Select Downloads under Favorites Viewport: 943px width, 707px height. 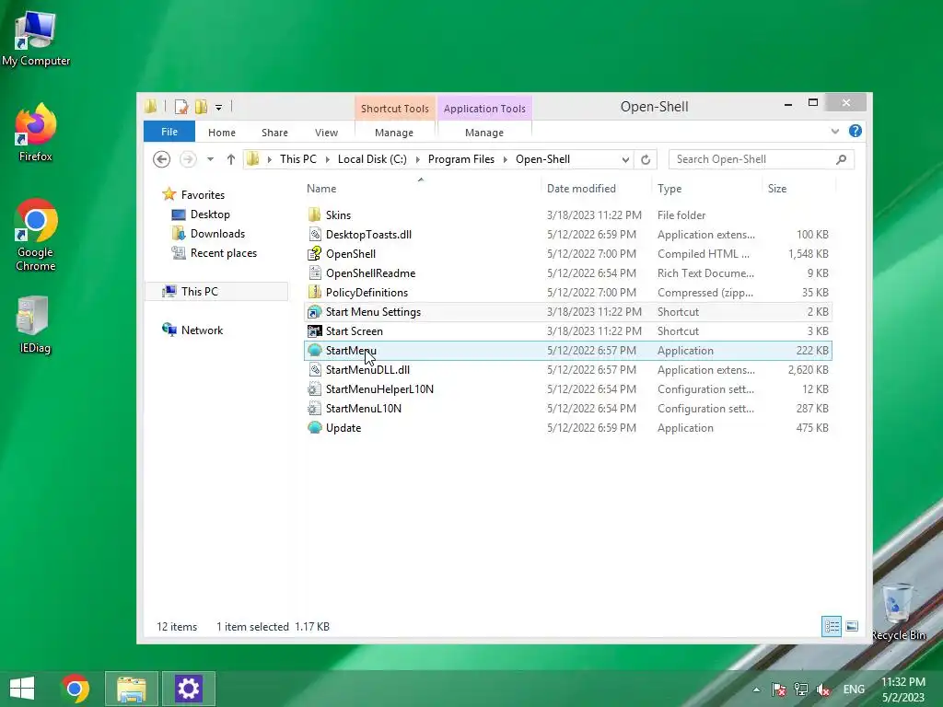click(x=217, y=233)
